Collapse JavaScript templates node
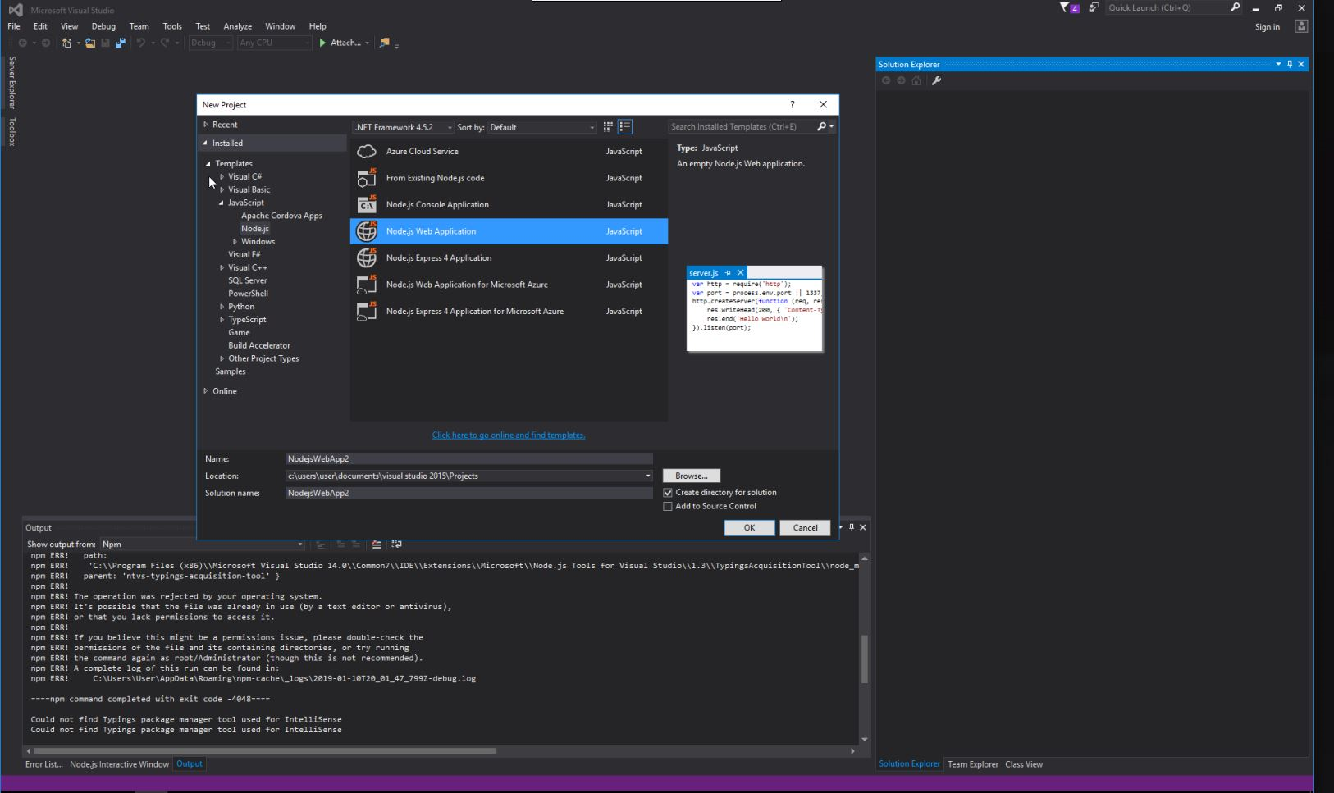Screen dimensions: 1334x793 click(x=222, y=203)
